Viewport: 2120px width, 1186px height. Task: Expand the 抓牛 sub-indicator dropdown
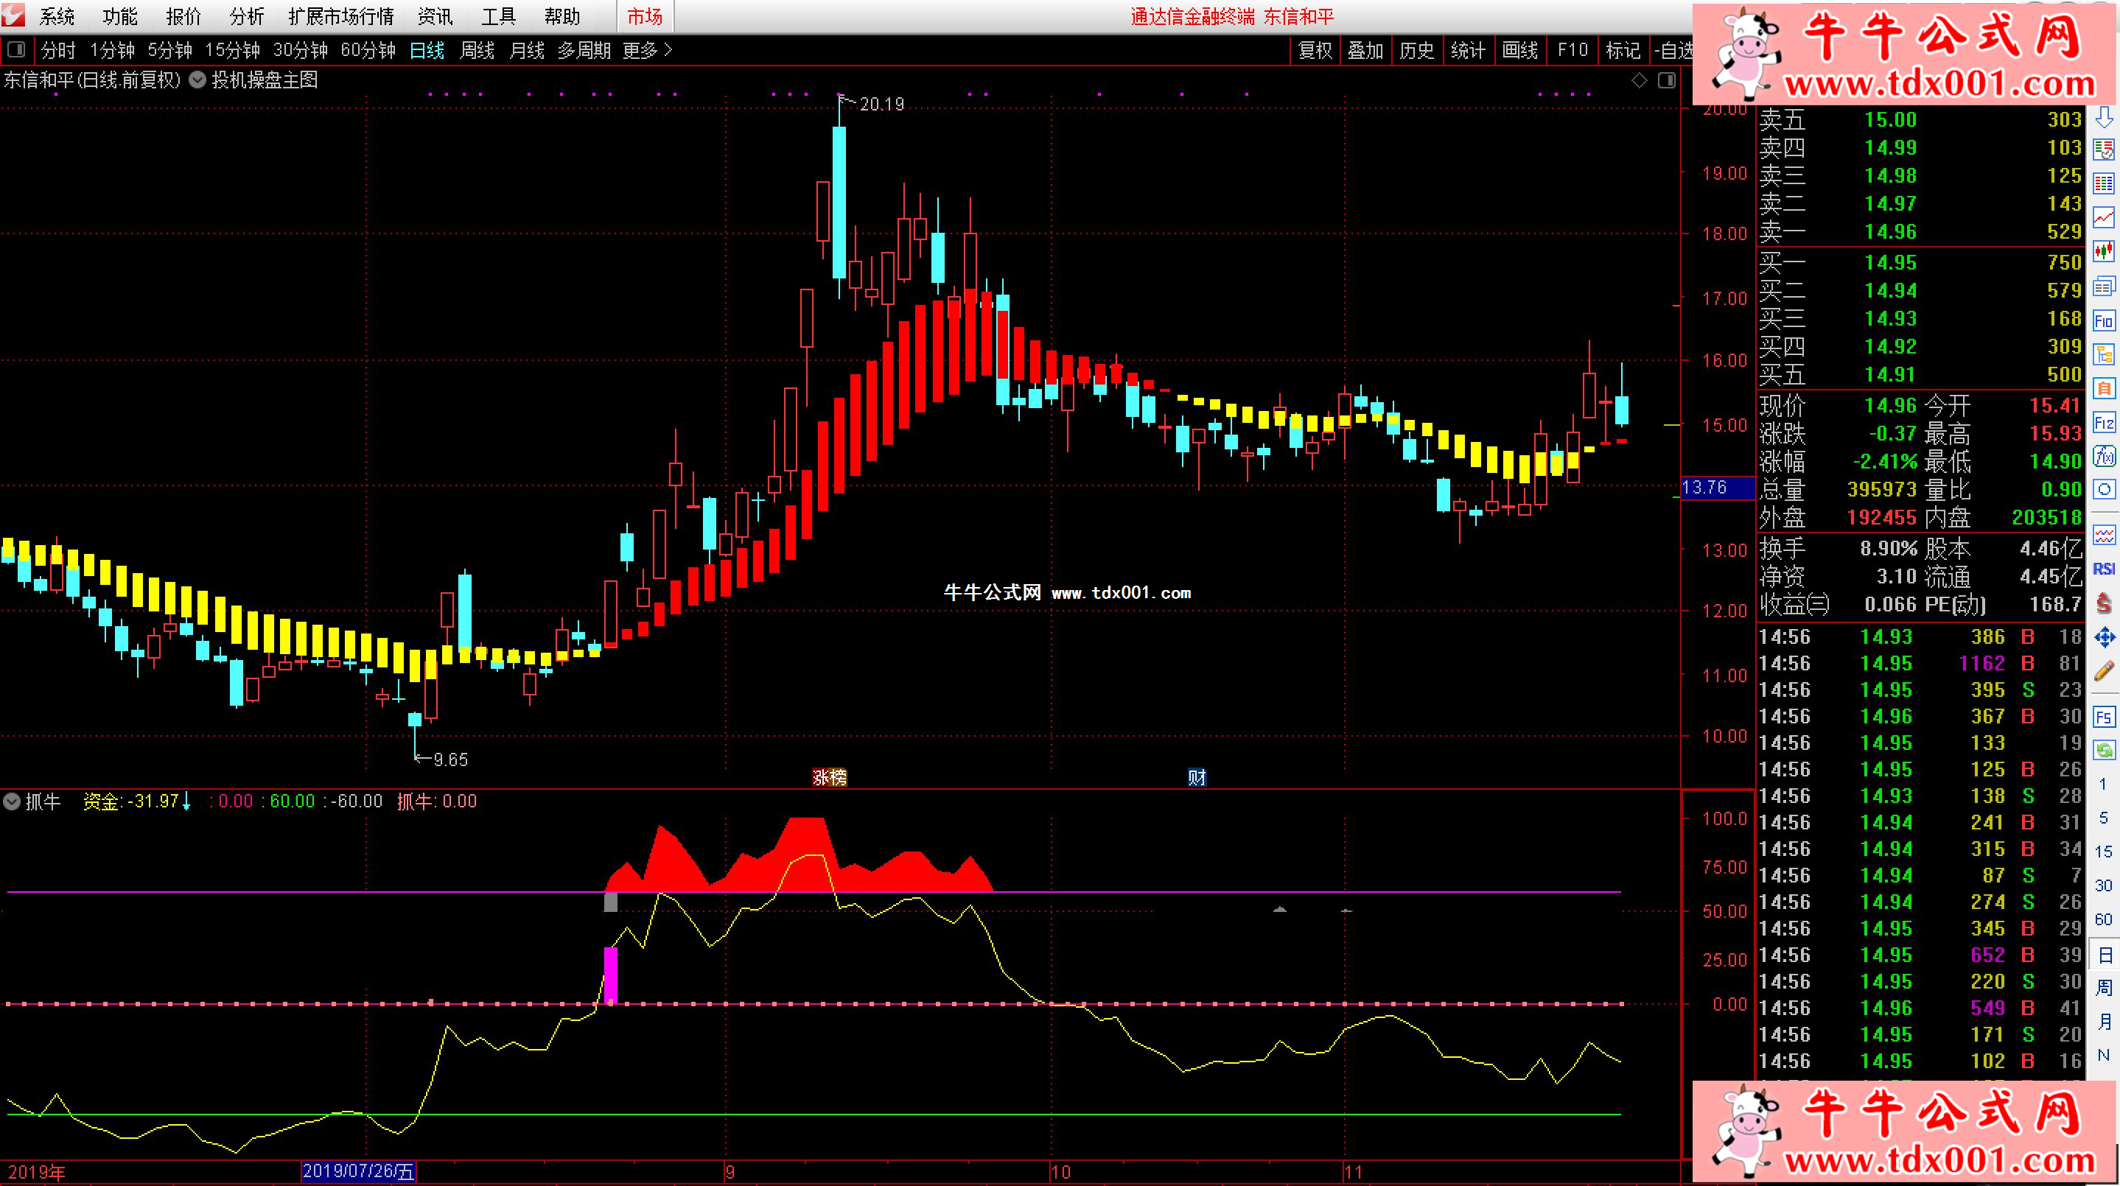[12, 801]
